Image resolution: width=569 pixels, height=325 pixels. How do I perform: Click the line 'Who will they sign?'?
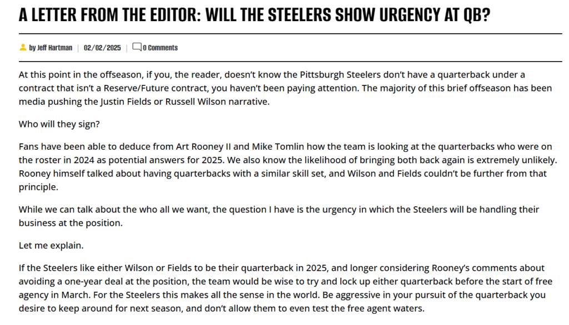click(x=59, y=124)
